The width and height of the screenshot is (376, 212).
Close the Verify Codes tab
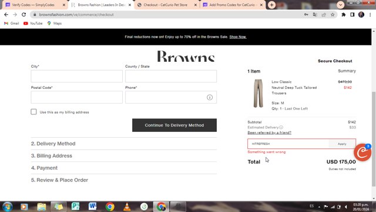pyautogui.click(x=64, y=5)
